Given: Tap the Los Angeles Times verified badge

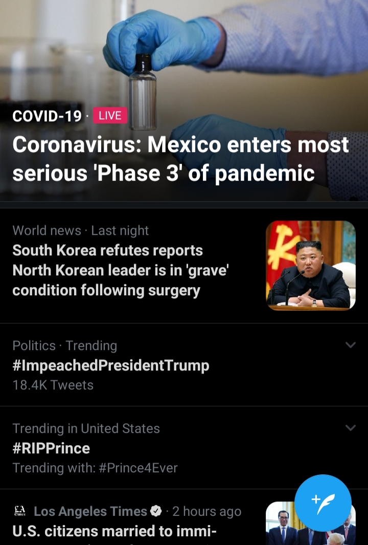Looking at the screenshot, I should click(156, 511).
